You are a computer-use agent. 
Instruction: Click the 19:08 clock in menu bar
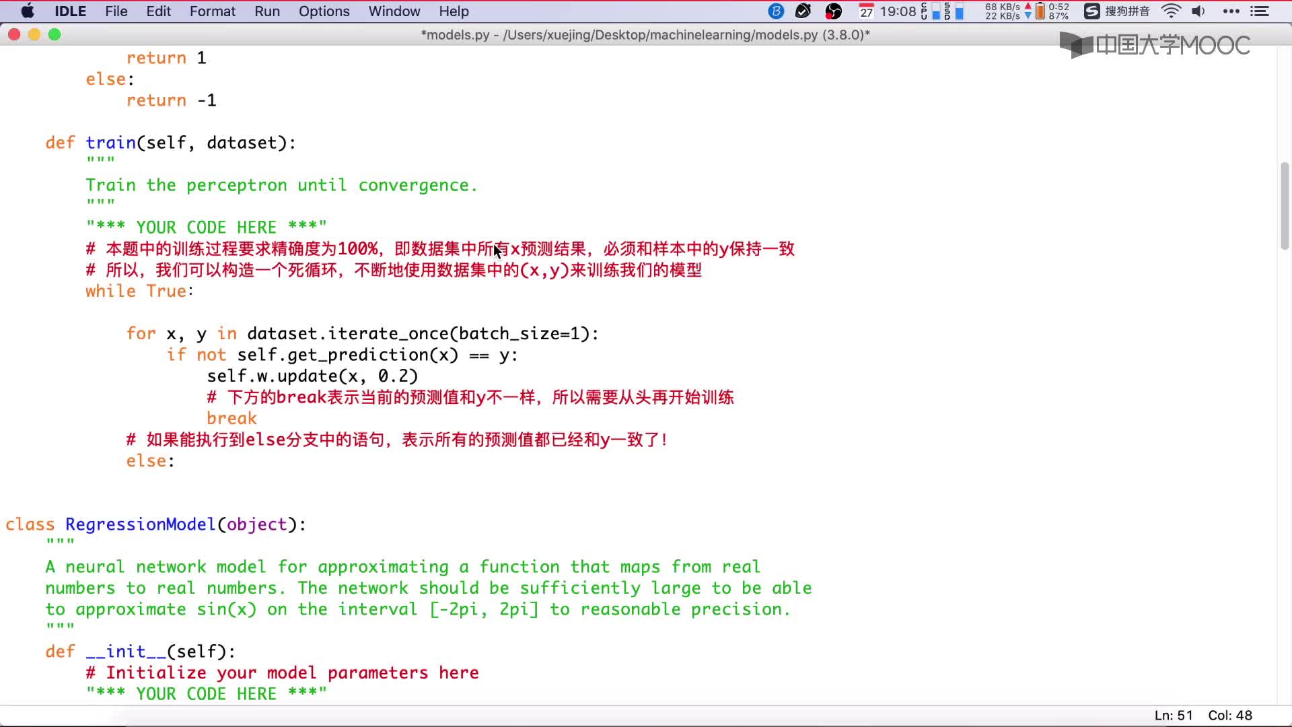[898, 11]
